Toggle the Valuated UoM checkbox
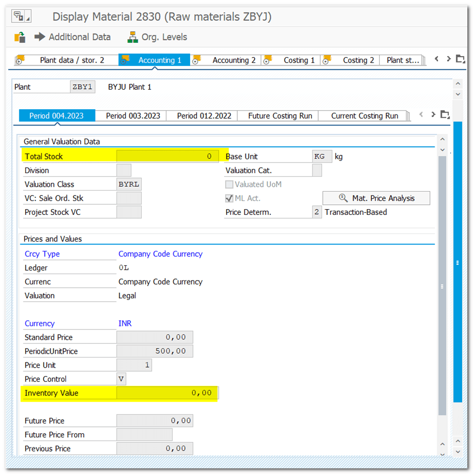The height and width of the screenshot is (474, 473). tap(229, 184)
